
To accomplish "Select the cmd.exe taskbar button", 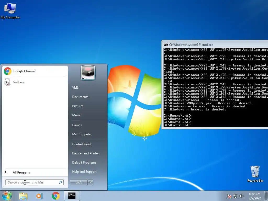I will (x=72, y=196).
